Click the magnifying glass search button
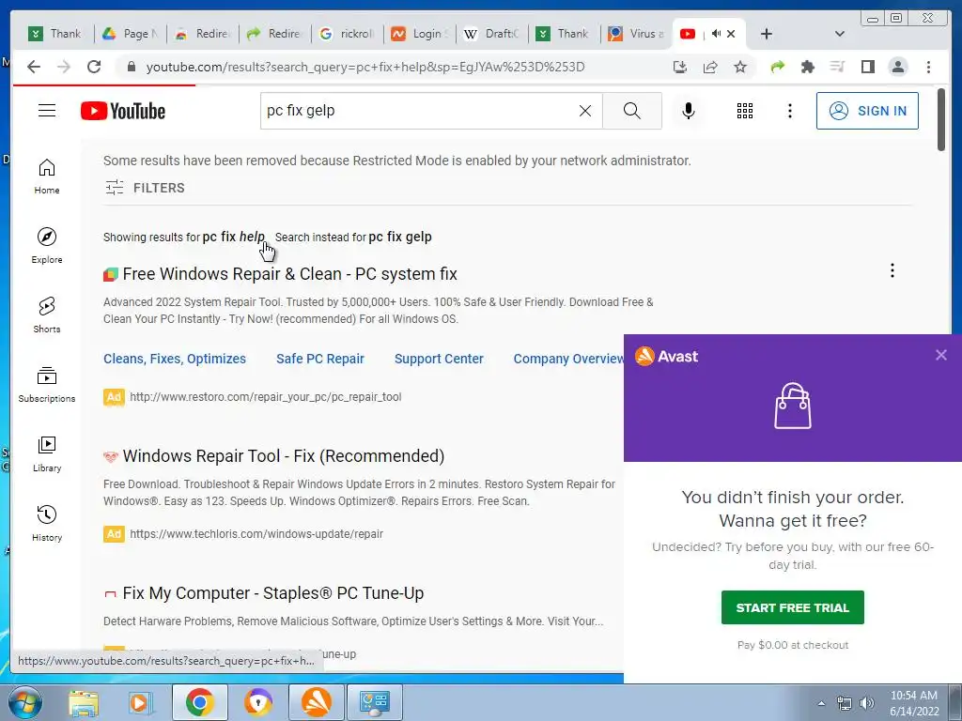Image resolution: width=962 pixels, height=721 pixels. 632,111
